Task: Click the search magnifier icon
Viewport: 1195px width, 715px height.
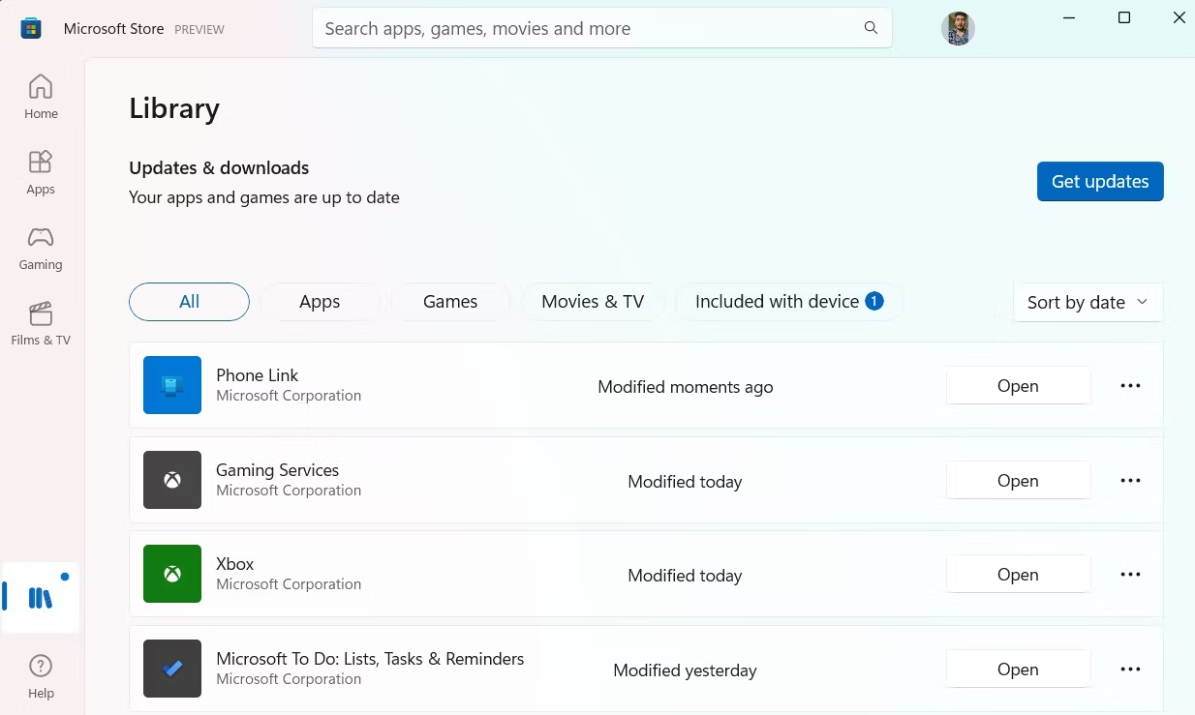Action: coord(871,28)
